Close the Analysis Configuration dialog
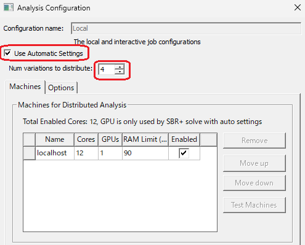 298,7
